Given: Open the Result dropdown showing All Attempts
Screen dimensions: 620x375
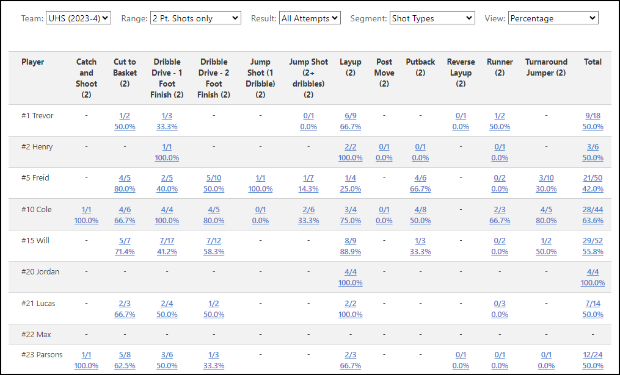Looking at the screenshot, I should point(310,18).
